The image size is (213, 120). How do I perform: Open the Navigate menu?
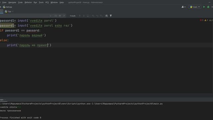coord(12,2)
